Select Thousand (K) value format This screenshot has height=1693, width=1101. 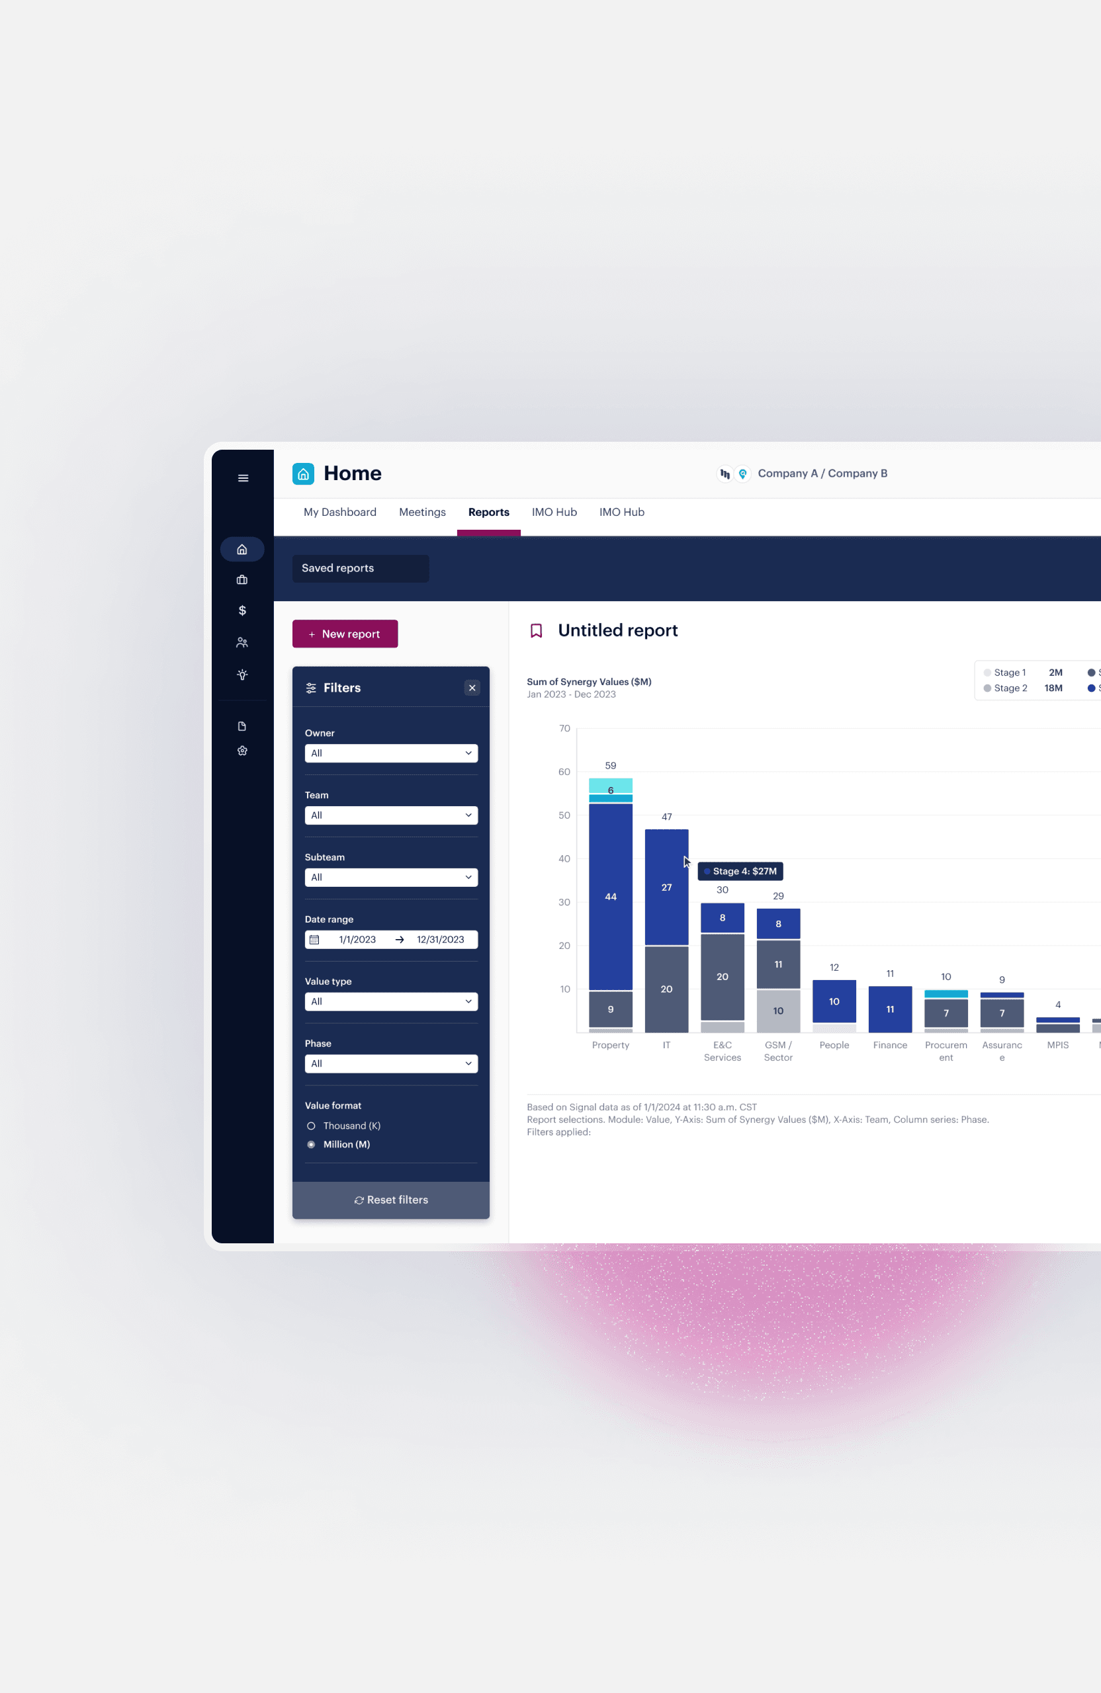tap(311, 1126)
